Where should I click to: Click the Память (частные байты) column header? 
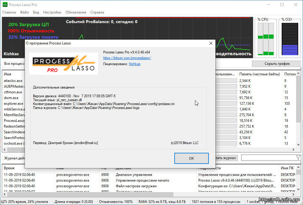coord(259,74)
